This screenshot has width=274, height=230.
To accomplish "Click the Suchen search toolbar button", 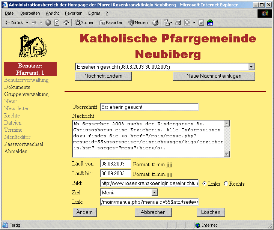I will [x=84, y=23].
